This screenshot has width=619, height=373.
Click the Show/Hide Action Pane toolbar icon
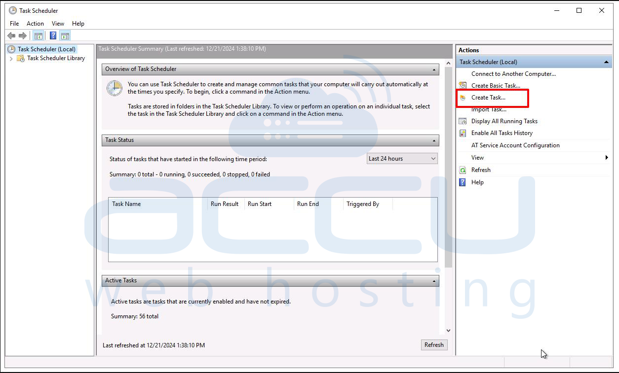click(65, 35)
